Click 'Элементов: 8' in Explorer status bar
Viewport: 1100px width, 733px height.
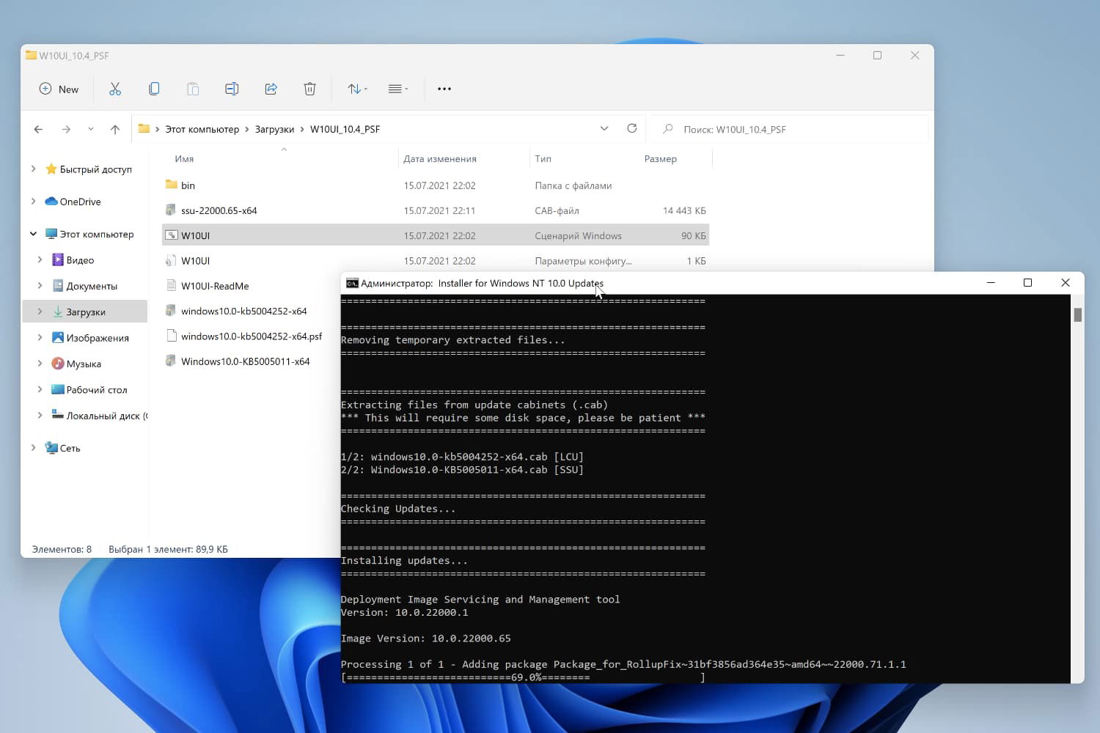[x=62, y=549]
